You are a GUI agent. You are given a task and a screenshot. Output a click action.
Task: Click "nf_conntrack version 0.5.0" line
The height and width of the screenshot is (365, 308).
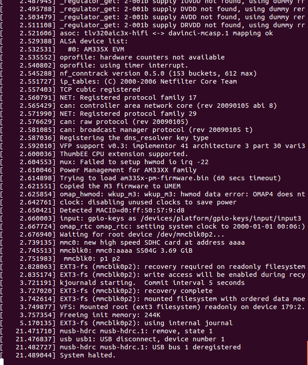pyautogui.click(x=158, y=73)
